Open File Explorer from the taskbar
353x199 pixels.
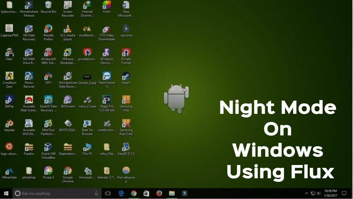(172, 193)
